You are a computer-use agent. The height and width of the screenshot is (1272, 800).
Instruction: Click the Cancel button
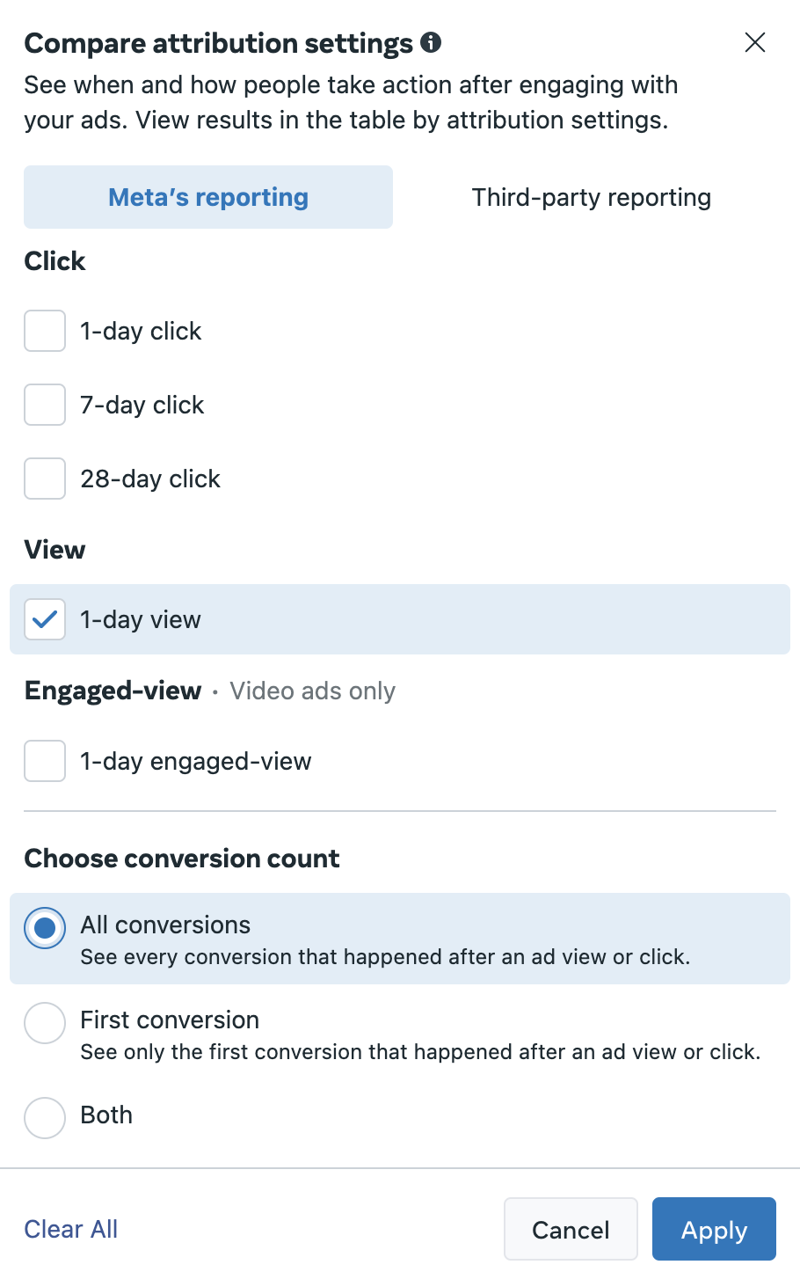(571, 1229)
